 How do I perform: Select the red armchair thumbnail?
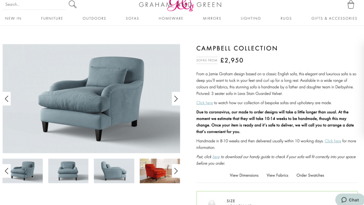(160, 171)
